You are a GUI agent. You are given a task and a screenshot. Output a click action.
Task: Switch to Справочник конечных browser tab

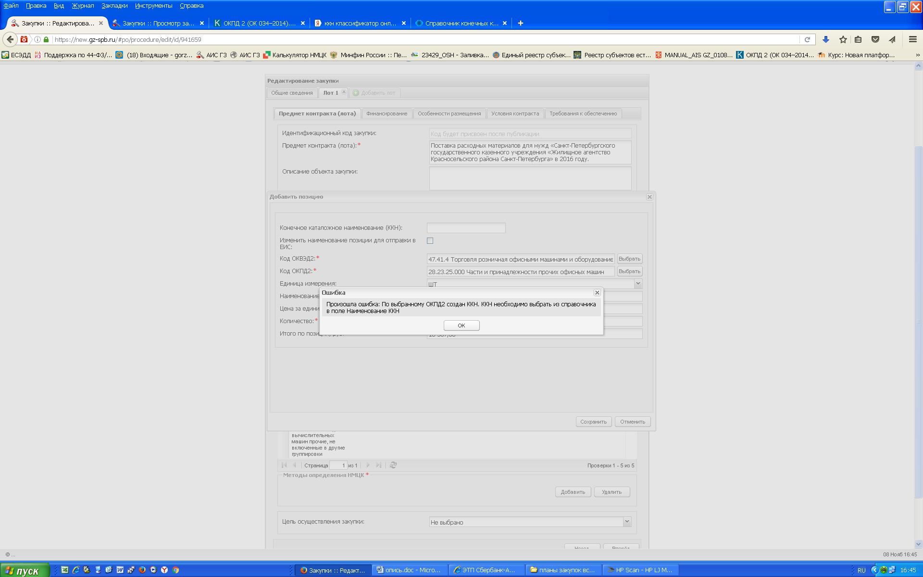point(461,23)
